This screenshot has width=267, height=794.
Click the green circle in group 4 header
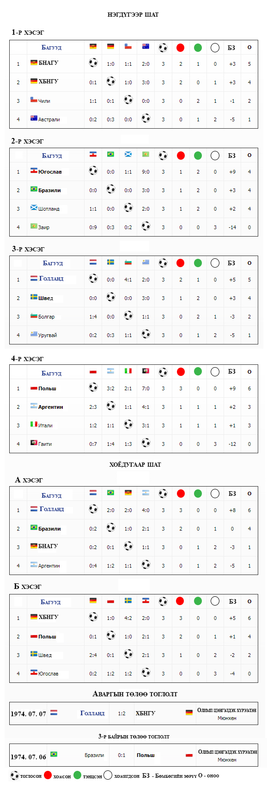coord(198,371)
